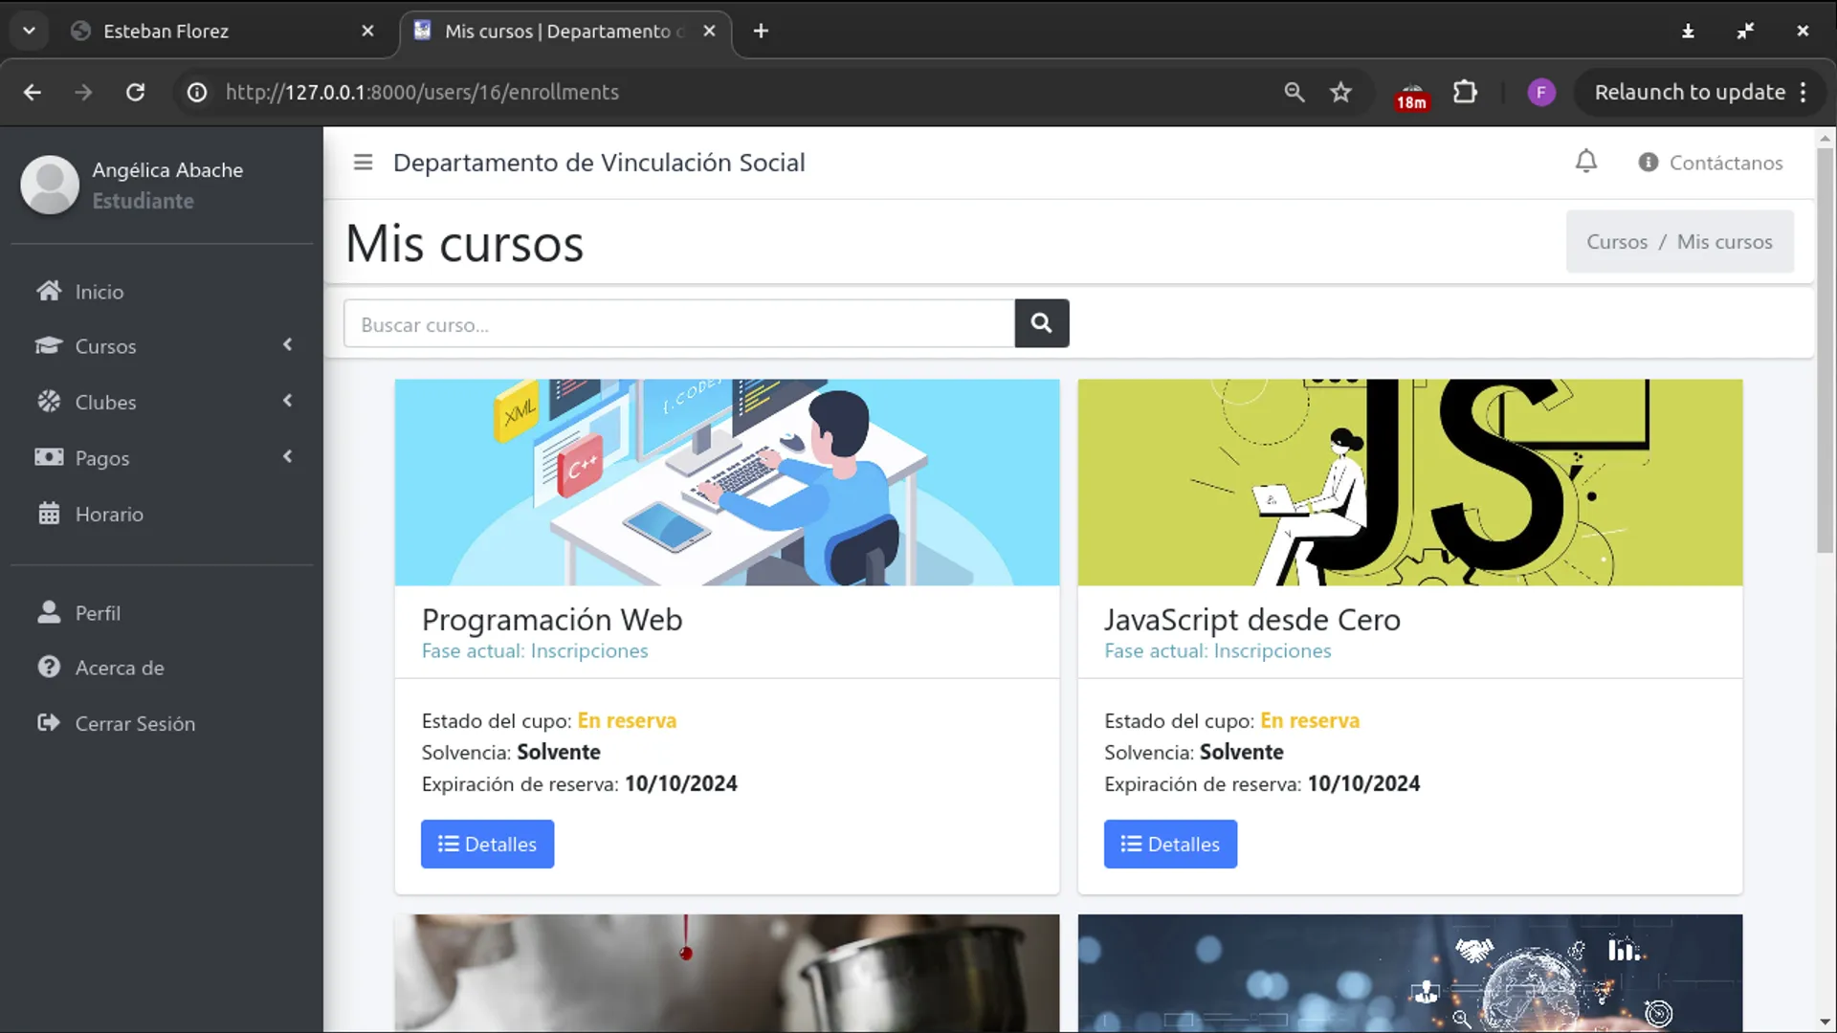Expand the Pagos submenu chevron
The image size is (1837, 1033).
pyautogui.click(x=288, y=456)
